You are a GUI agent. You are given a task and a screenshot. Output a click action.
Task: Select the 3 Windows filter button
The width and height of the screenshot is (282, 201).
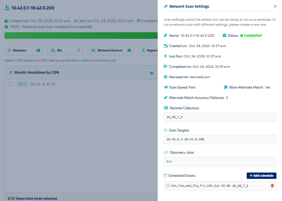(24, 51)
